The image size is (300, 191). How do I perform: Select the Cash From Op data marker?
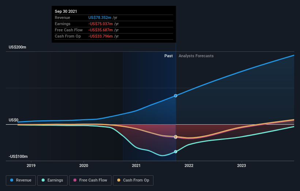pos(176,137)
